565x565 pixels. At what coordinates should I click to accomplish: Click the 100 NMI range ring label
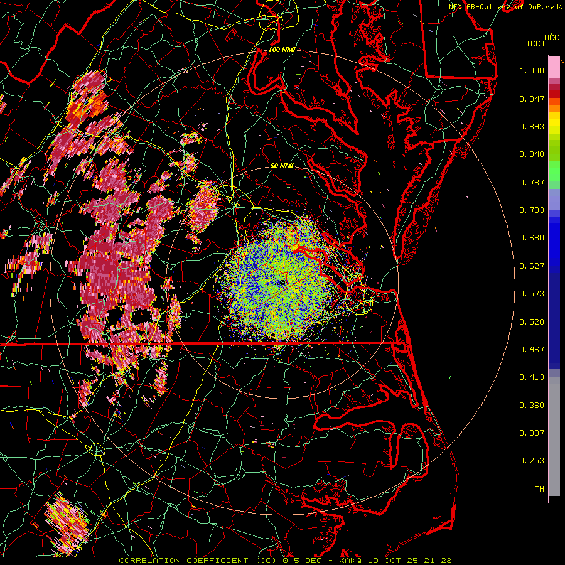282,50
